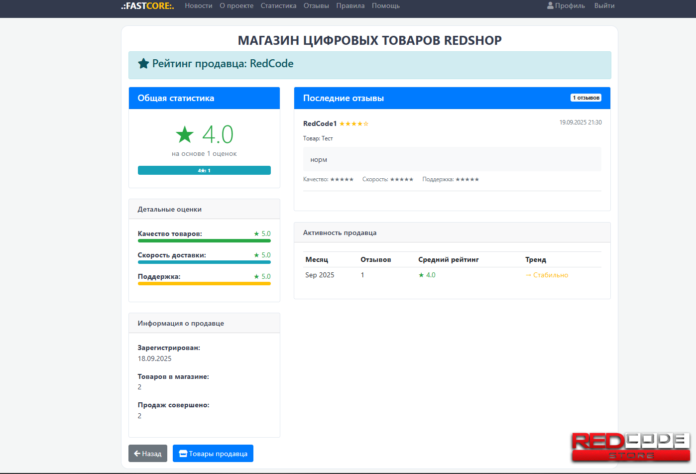Click the support stars under the review
This screenshot has height=474, width=696.
coord(467,179)
